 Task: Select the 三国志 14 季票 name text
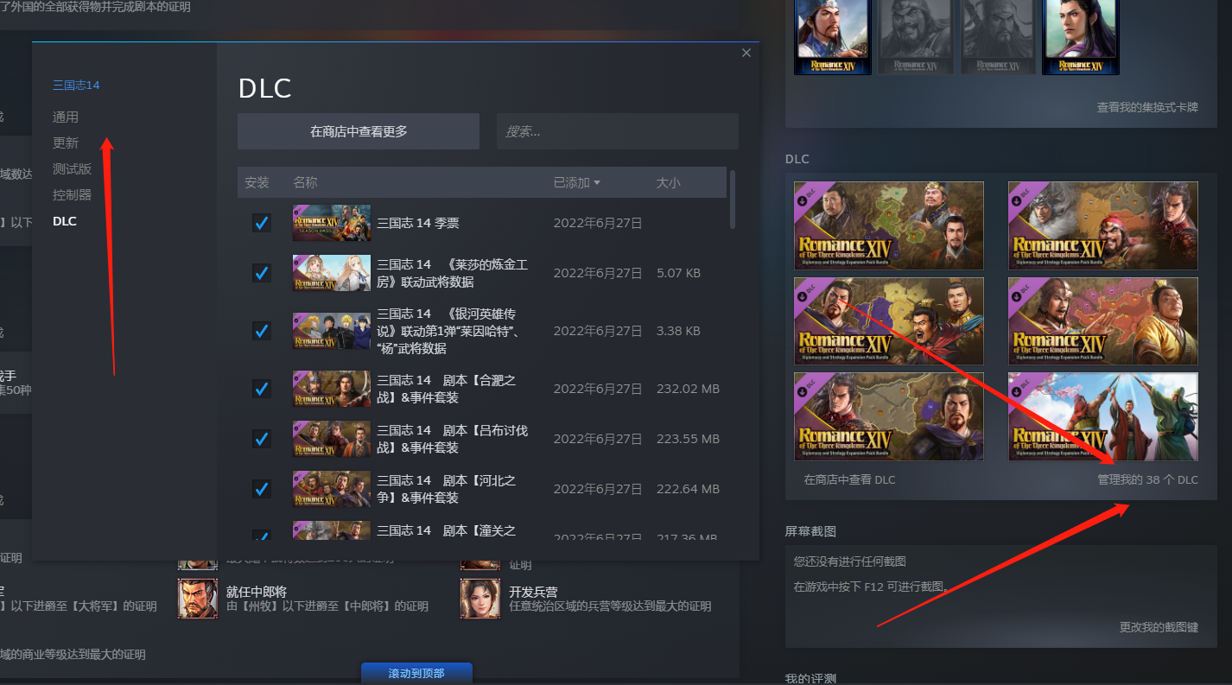pyautogui.click(x=418, y=223)
